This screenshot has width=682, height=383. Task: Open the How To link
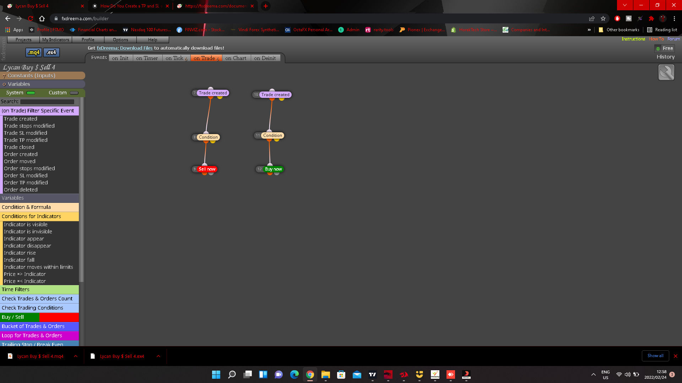[x=656, y=39]
